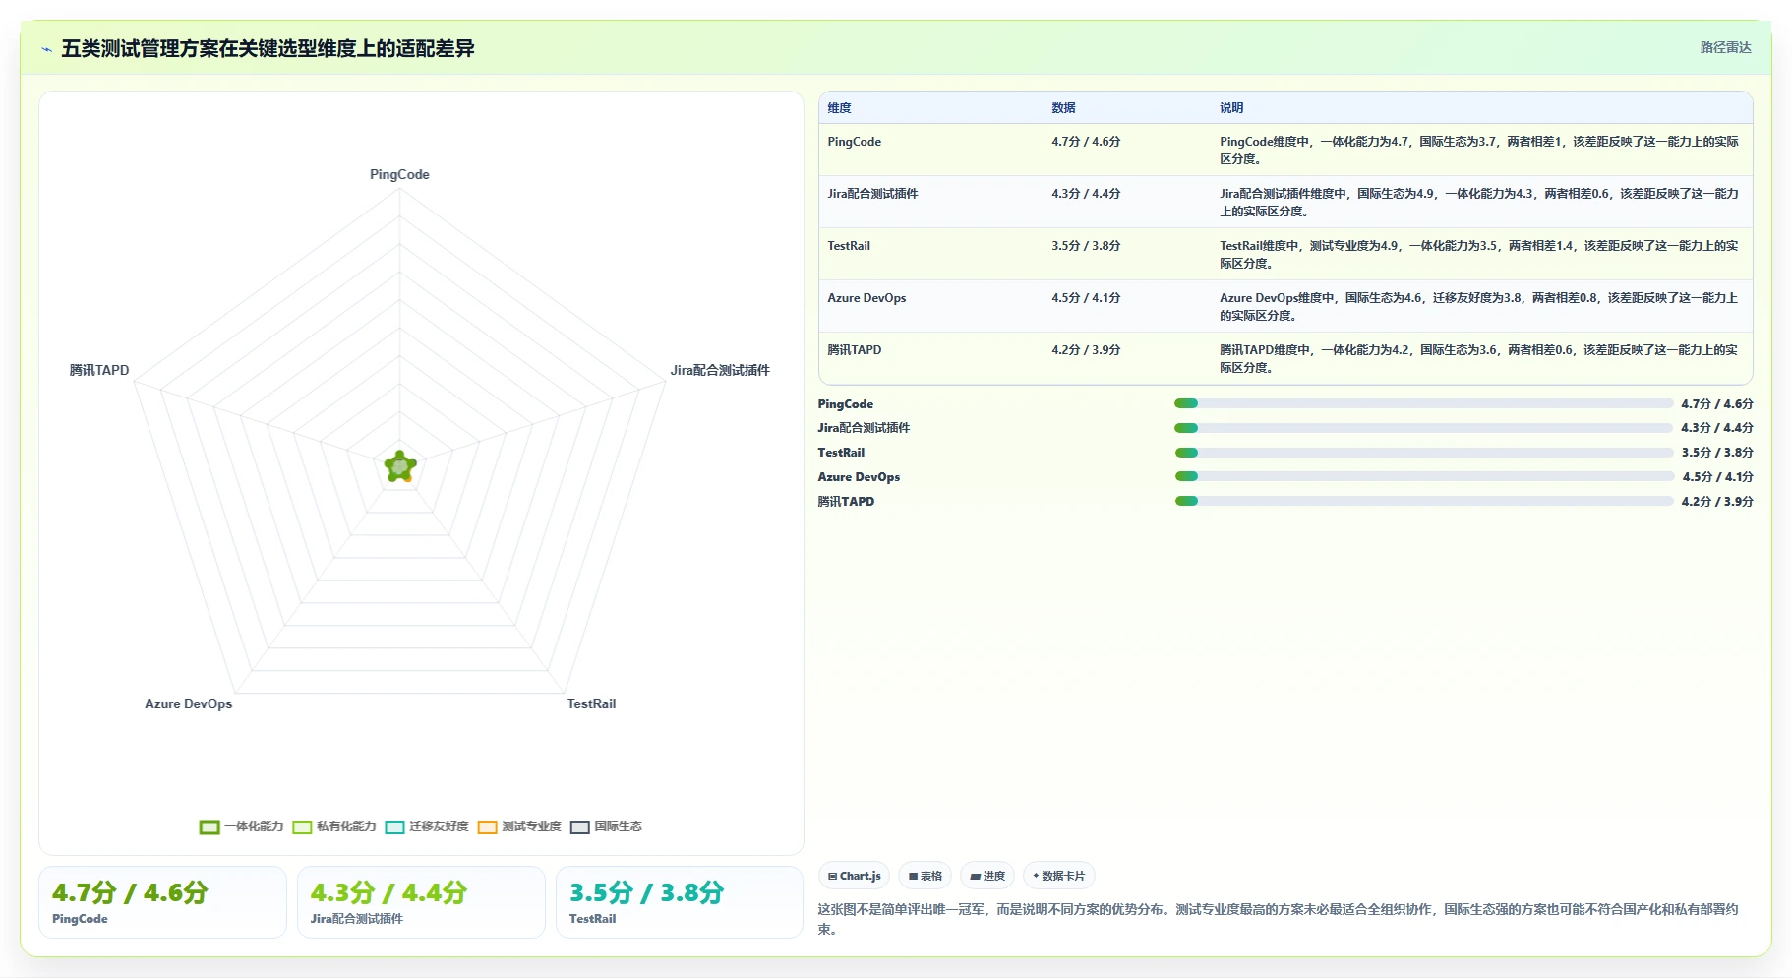Click the PingCode progress bar
The image size is (1792, 978).
pos(1423,403)
